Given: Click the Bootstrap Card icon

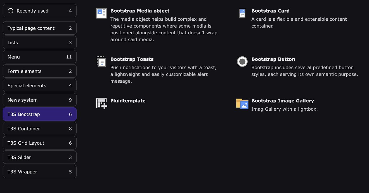Looking at the screenshot, I should coord(242,13).
